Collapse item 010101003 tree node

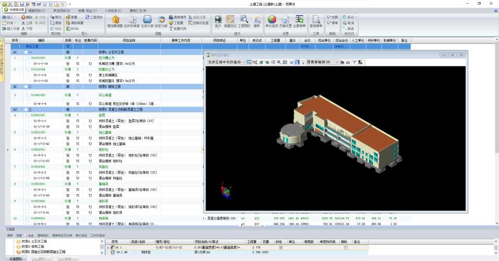coord(29,58)
